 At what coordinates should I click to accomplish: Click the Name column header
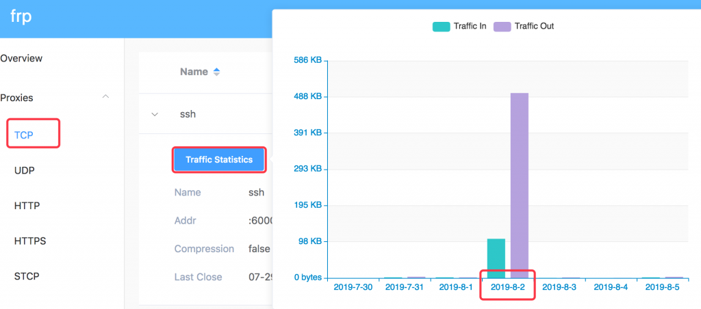click(x=193, y=72)
